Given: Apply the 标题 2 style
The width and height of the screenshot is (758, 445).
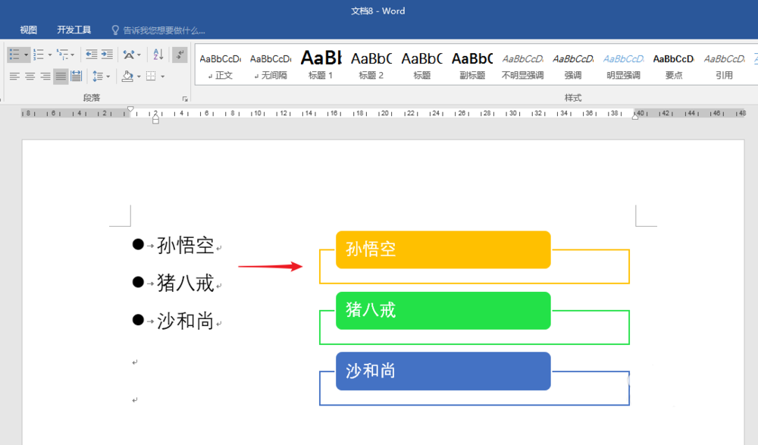Looking at the screenshot, I should (371, 65).
